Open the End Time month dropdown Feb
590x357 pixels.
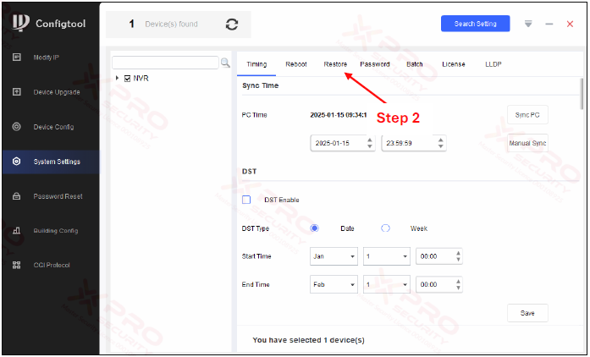334,285
